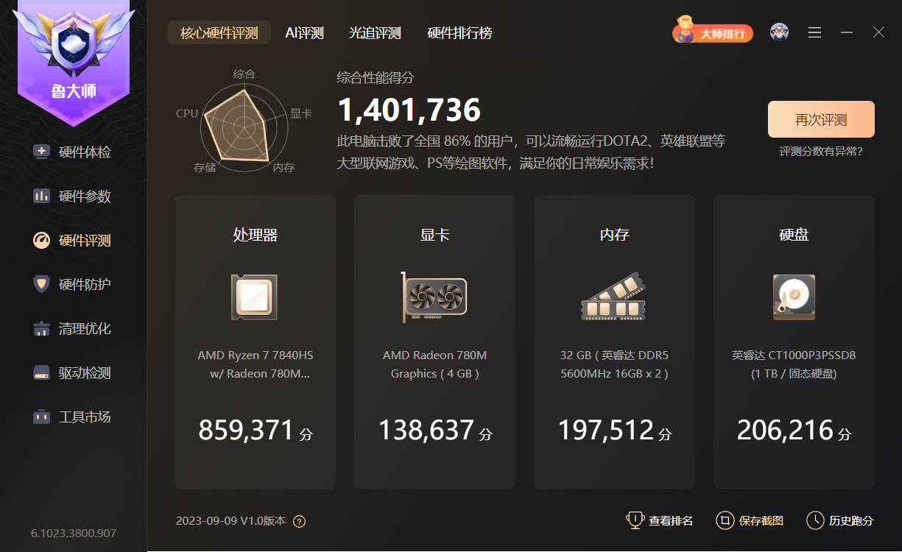Open 硬件参数 from the sidebar
The height and width of the screenshot is (552, 902).
[x=72, y=197]
